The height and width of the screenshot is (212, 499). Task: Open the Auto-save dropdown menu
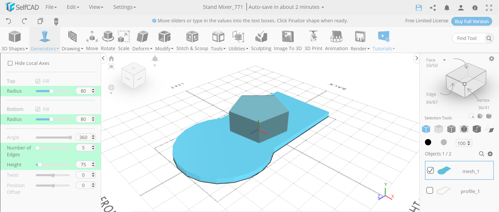286,7
